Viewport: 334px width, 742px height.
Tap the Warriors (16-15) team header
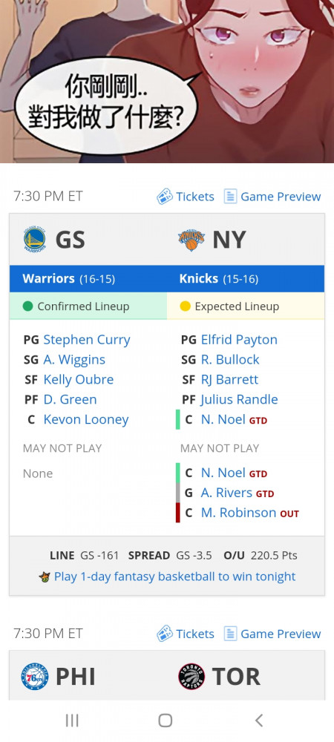(68, 279)
